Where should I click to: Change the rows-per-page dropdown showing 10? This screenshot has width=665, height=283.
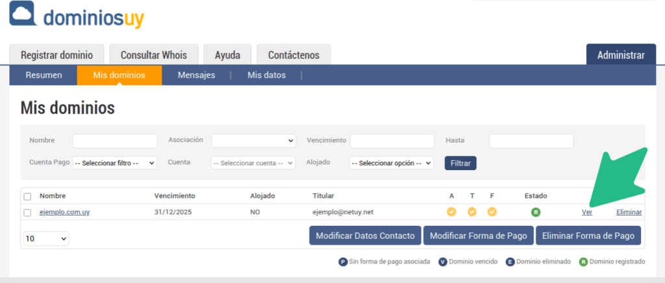45,239
